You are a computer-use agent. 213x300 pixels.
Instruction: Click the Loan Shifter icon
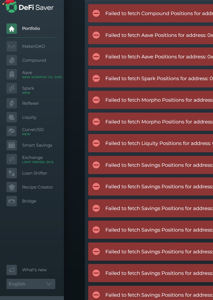12,173
